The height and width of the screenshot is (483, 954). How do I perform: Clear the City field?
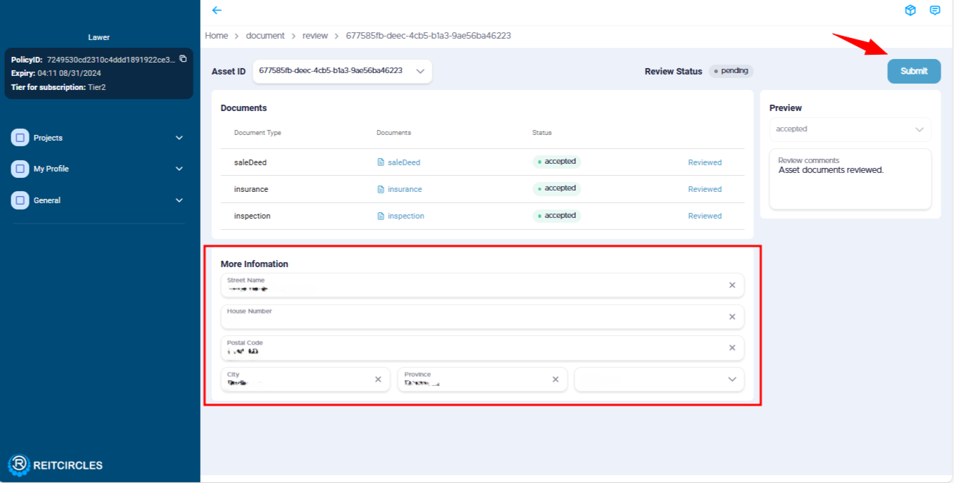(x=378, y=380)
